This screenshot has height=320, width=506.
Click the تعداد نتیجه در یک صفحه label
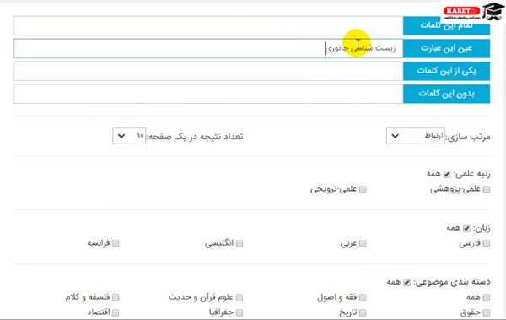[x=196, y=137]
